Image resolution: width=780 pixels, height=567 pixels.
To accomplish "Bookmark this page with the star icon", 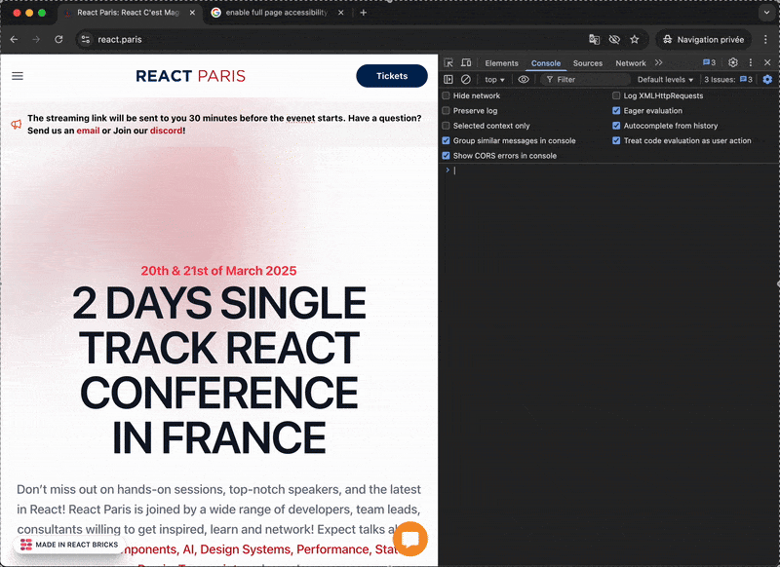I will (x=635, y=39).
